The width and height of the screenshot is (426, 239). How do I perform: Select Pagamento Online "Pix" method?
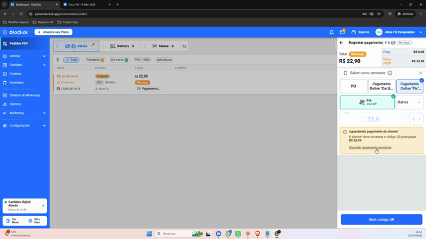(409, 86)
